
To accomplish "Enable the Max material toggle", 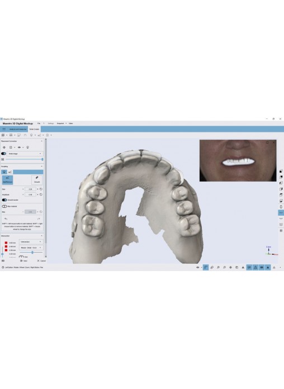I will pos(4,206).
